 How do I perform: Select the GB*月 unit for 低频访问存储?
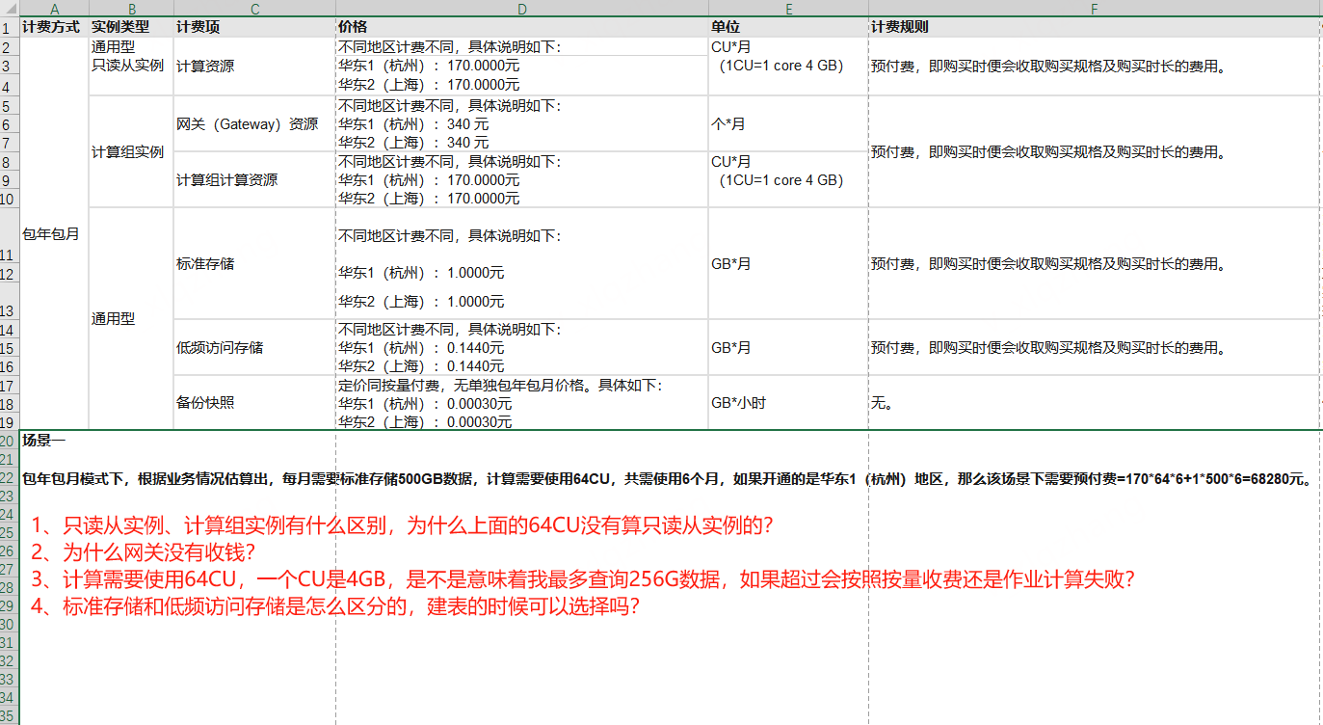point(787,347)
